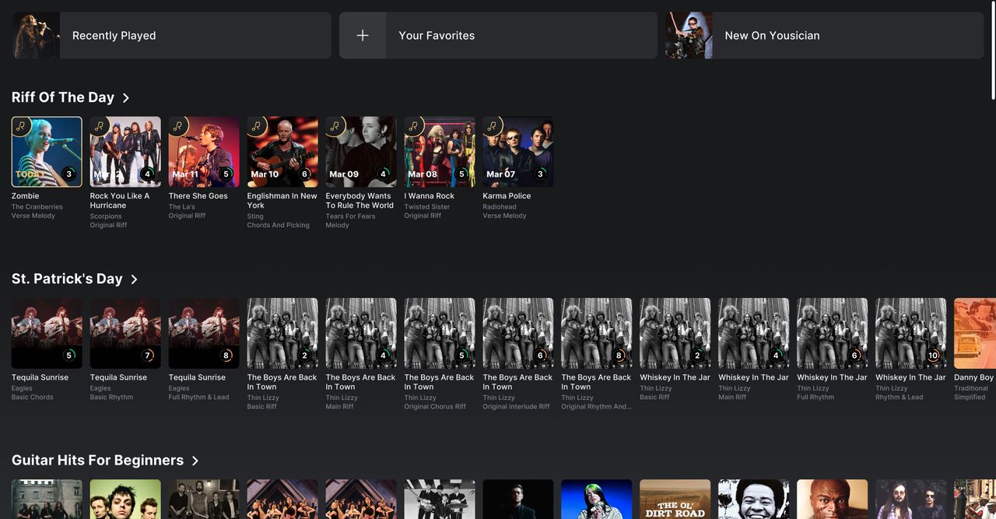
Task: Open the Recently Played tab
Action: [172, 35]
